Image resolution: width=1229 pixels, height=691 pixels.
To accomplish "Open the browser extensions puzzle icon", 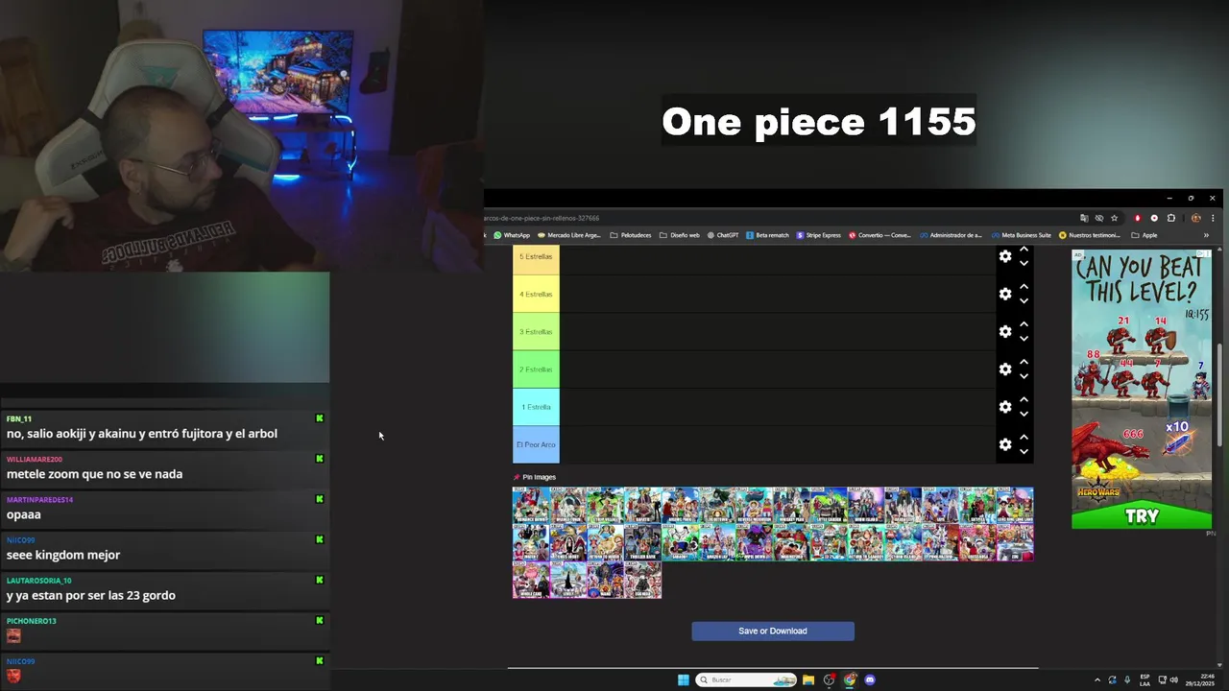I will point(1171,218).
